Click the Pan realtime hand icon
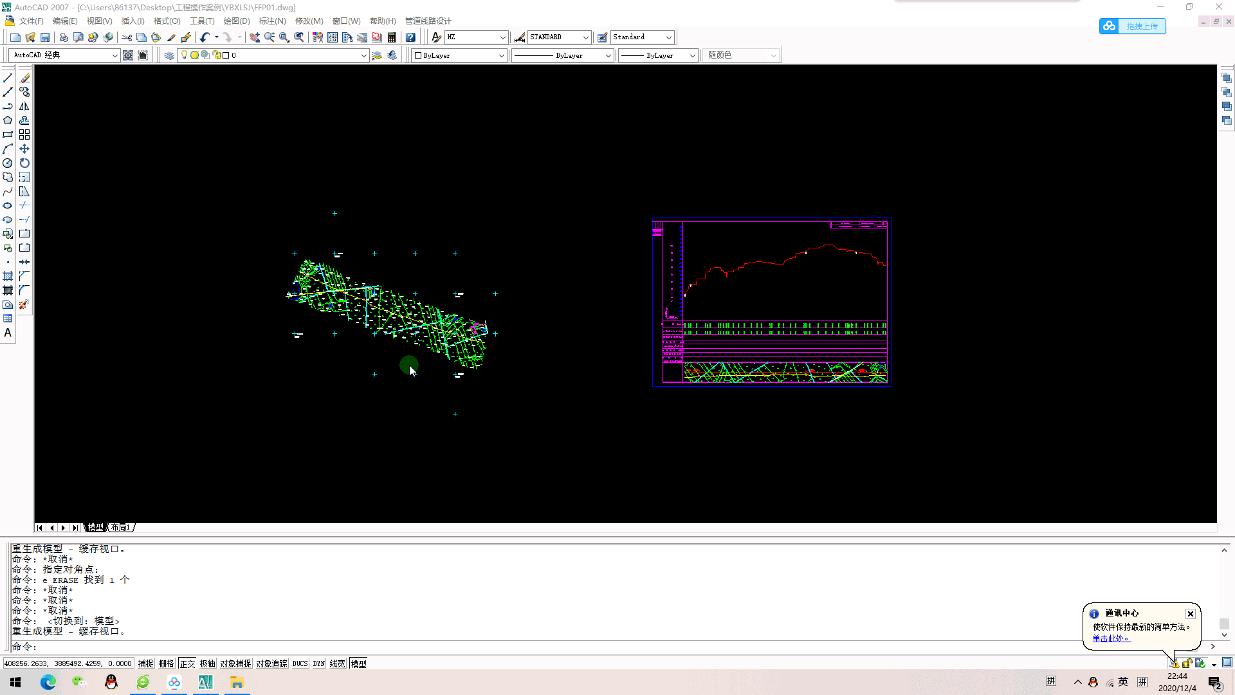Screen dimensions: 1235x695 [255, 37]
